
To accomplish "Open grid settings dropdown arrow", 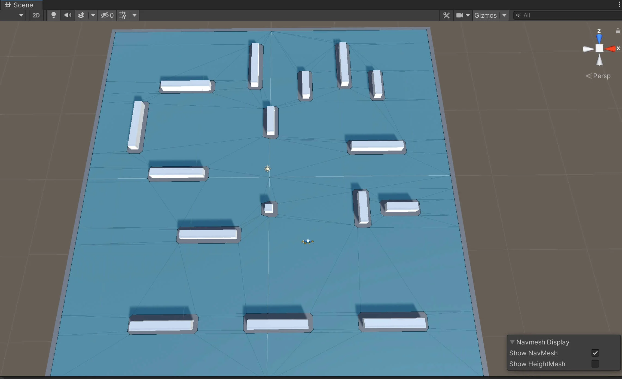I will click(x=135, y=15).
